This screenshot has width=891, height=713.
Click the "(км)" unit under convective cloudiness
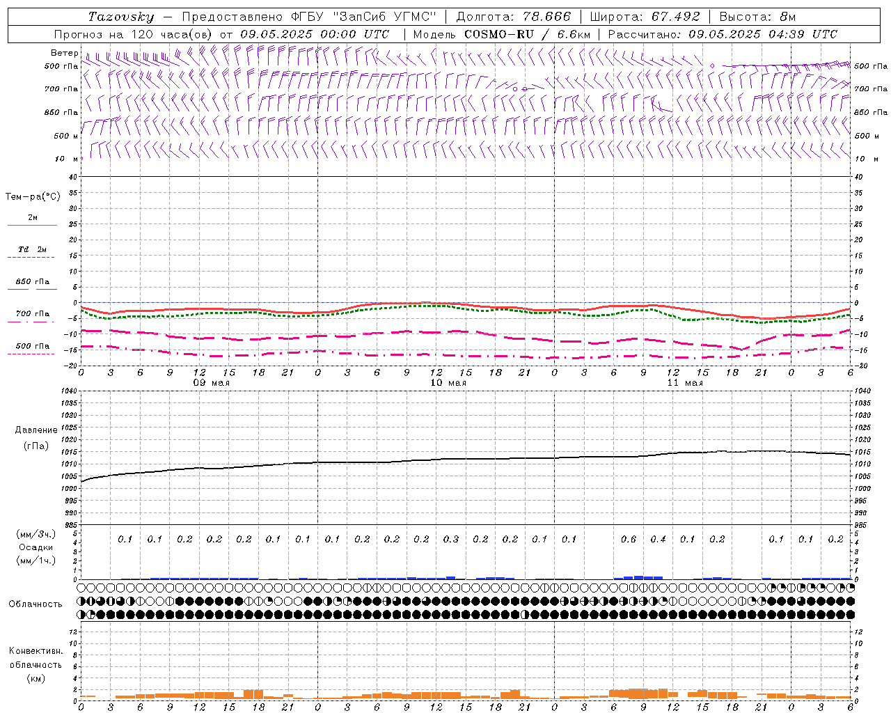[36, 678]
